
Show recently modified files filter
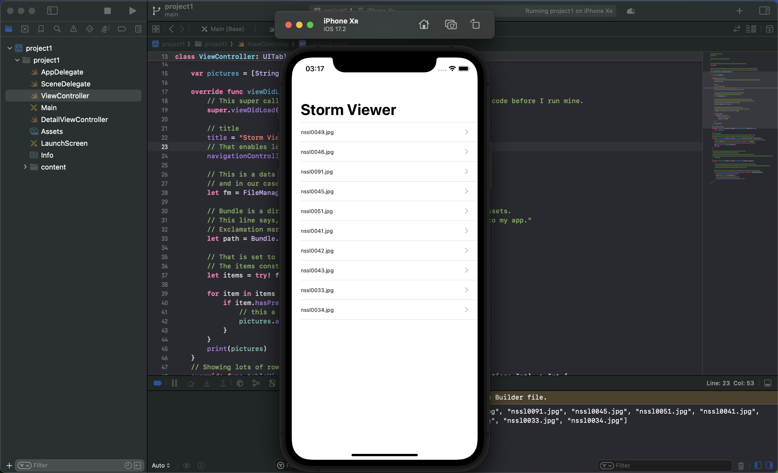(128, 465)
